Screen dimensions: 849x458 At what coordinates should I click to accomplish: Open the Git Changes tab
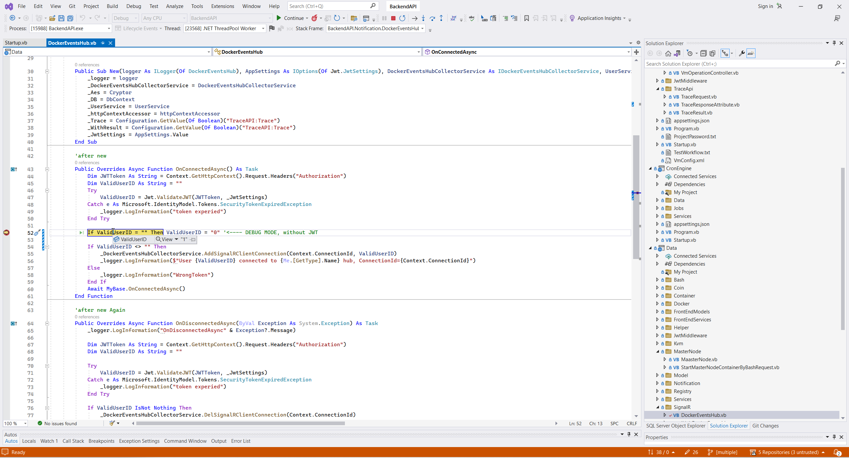pyautogui.click(x=765, y=425)
